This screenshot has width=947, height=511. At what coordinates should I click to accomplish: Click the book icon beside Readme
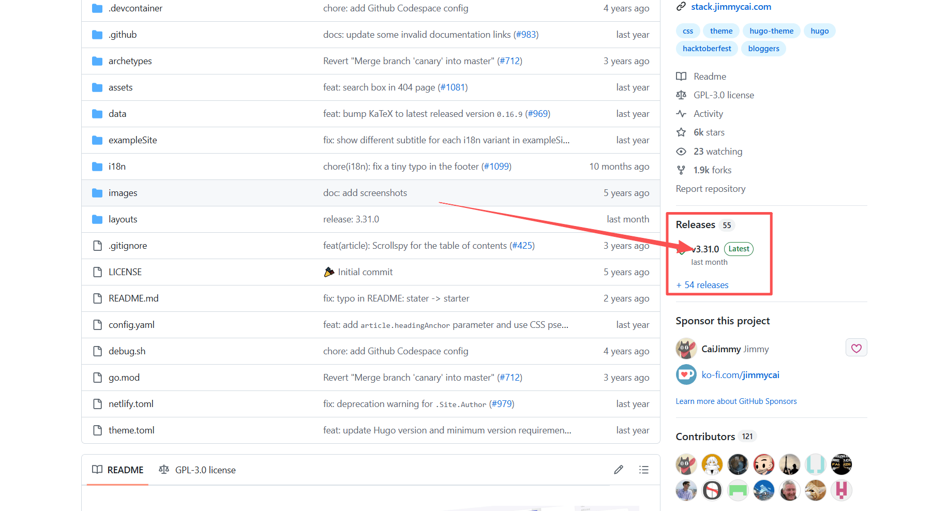(681, 76)
